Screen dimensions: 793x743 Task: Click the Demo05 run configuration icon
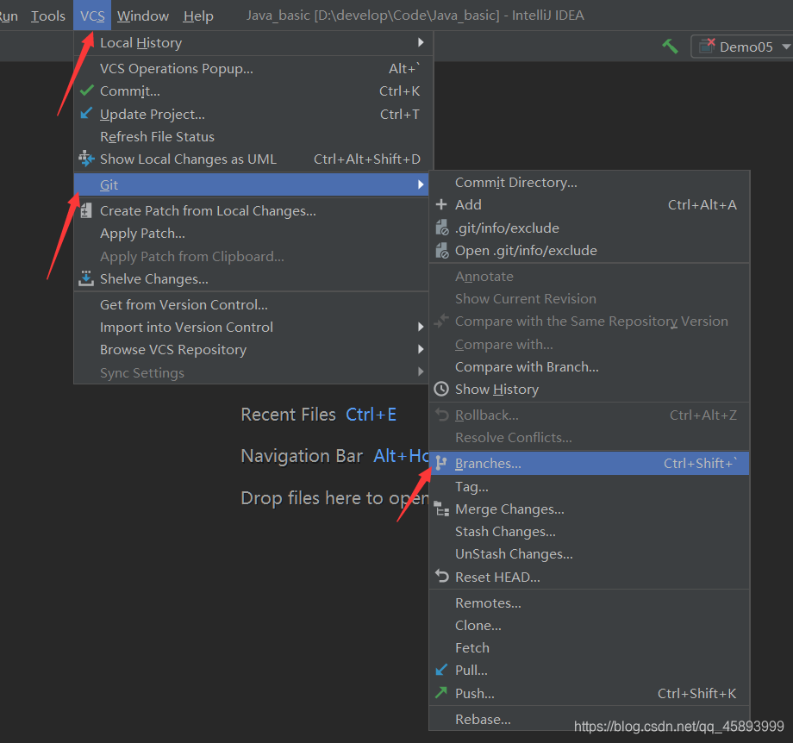(x=707, y=46)
